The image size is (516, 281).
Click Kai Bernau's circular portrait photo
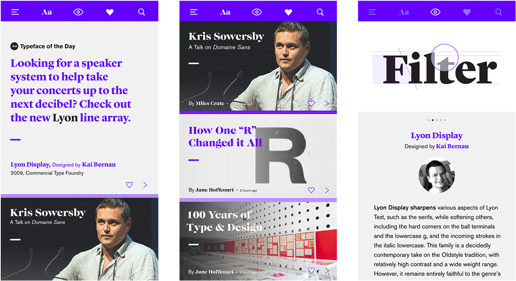(436, 176)
